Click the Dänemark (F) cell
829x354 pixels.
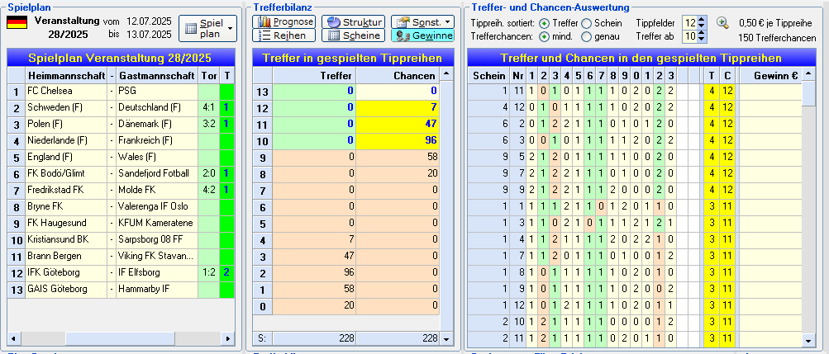(157, 124)
